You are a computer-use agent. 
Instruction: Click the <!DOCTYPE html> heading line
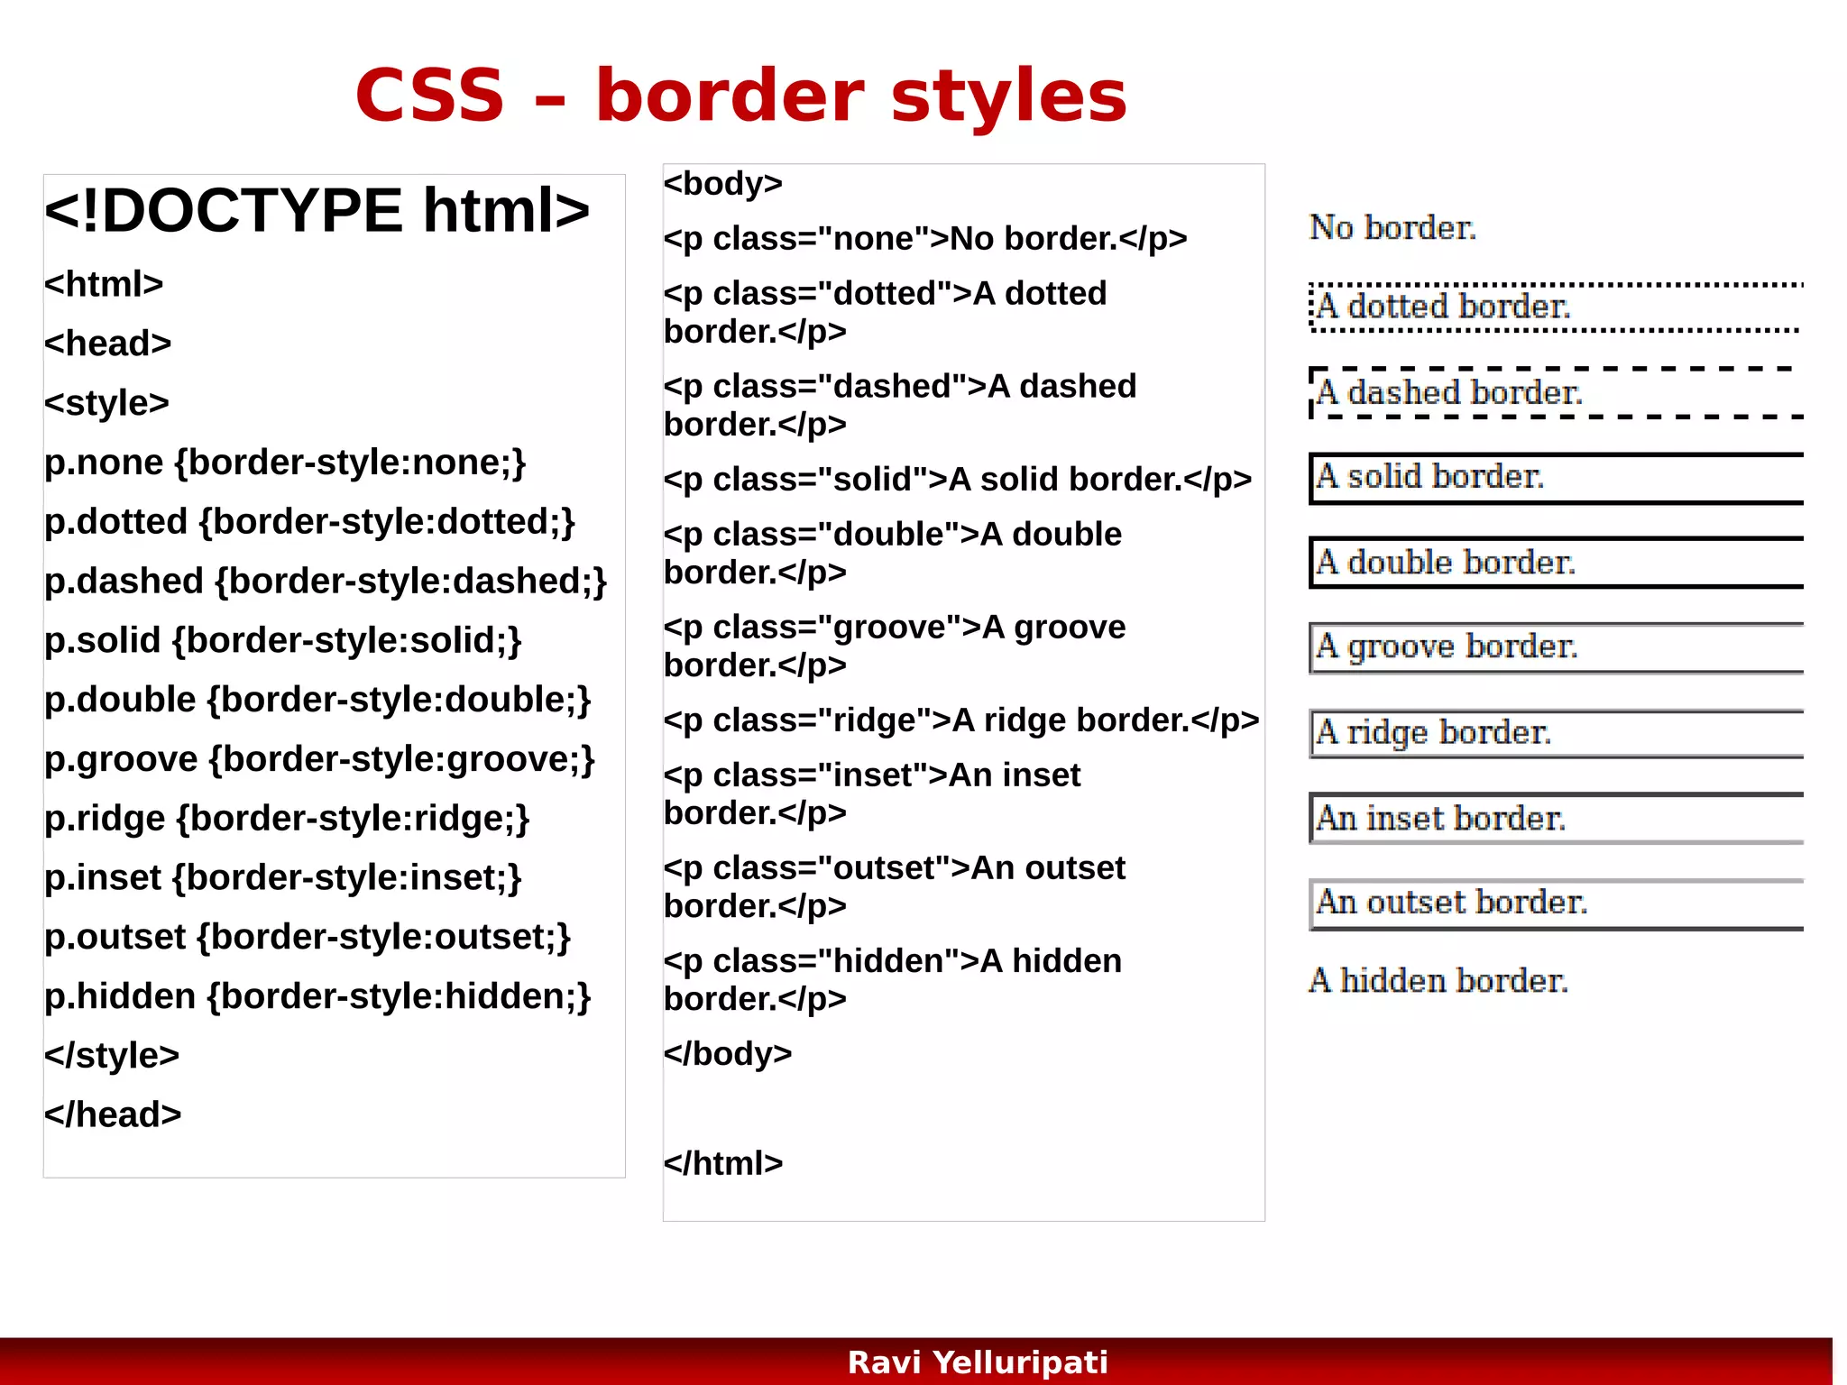(317, 210)
